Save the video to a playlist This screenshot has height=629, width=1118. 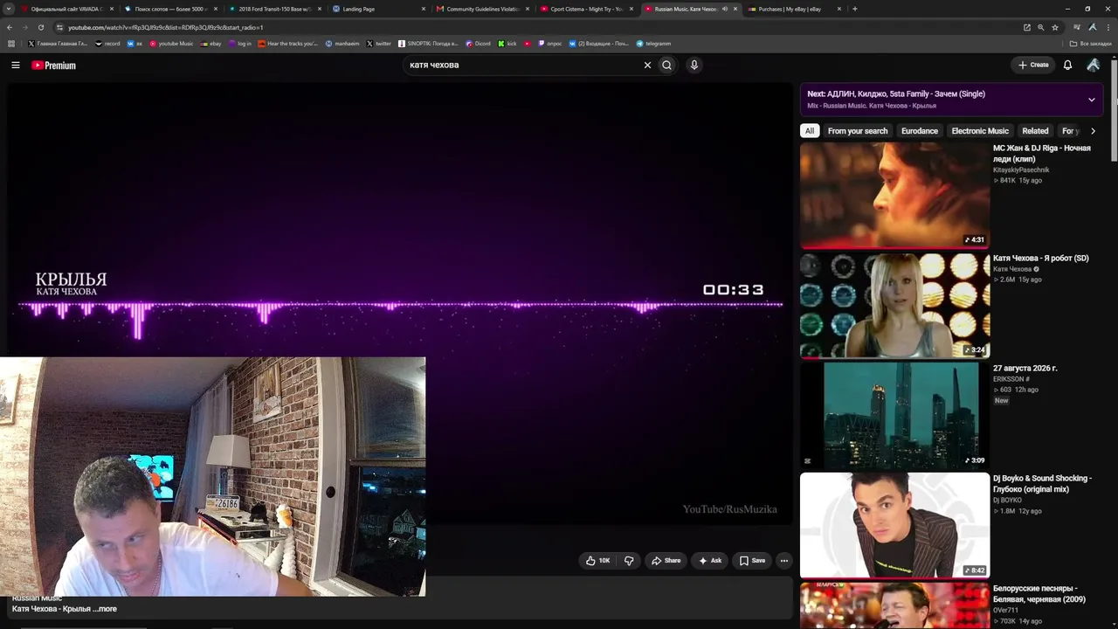(x=752, y=561)
